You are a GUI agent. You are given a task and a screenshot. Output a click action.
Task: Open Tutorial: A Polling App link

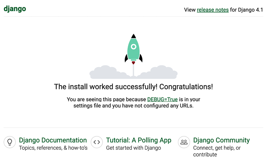coord(139,140)
